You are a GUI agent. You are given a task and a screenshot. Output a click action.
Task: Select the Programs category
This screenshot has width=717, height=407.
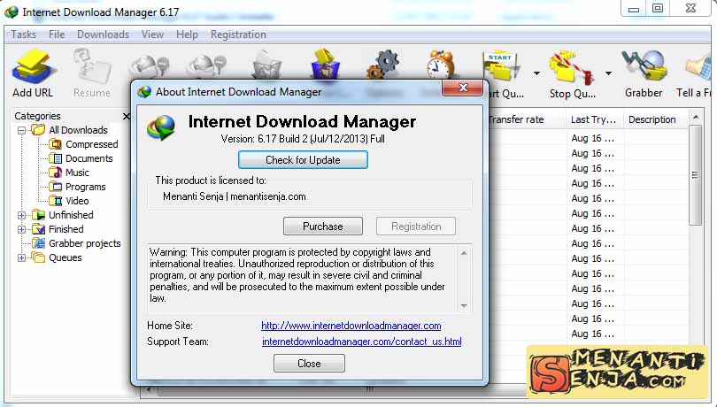85,187
